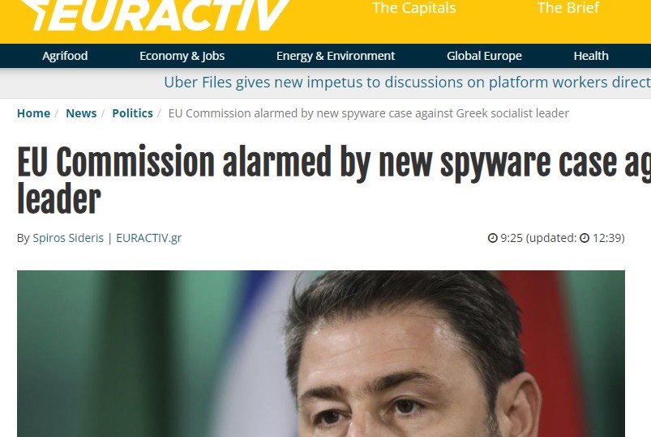The height and width of the screenshot is (437, 651).
Task: Open The Brief section
Action: click(x=568, y=8)
